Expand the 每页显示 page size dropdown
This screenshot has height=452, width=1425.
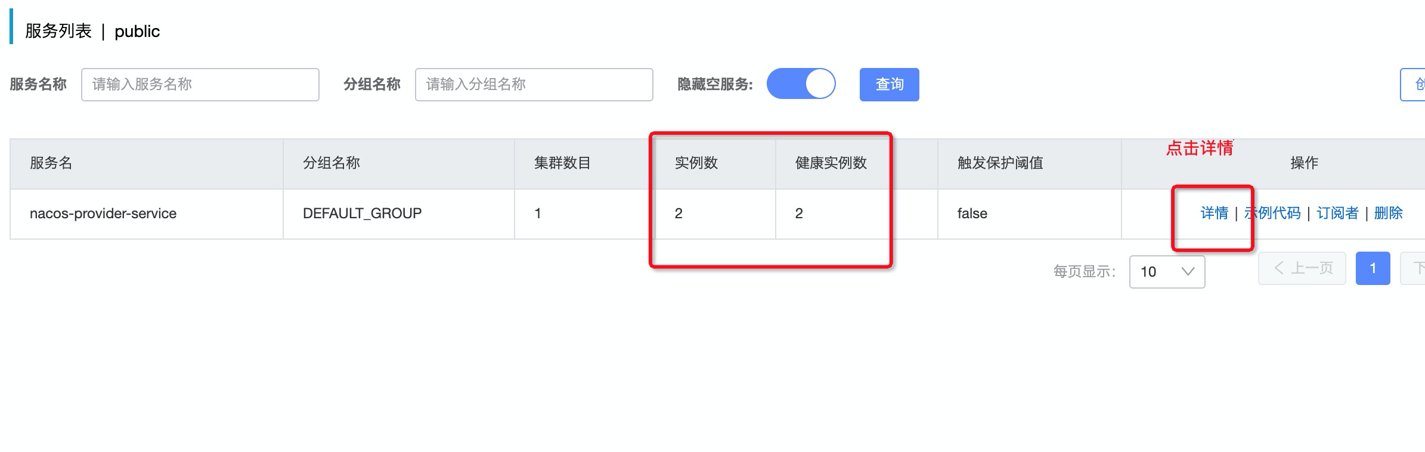click(1167, 272)
